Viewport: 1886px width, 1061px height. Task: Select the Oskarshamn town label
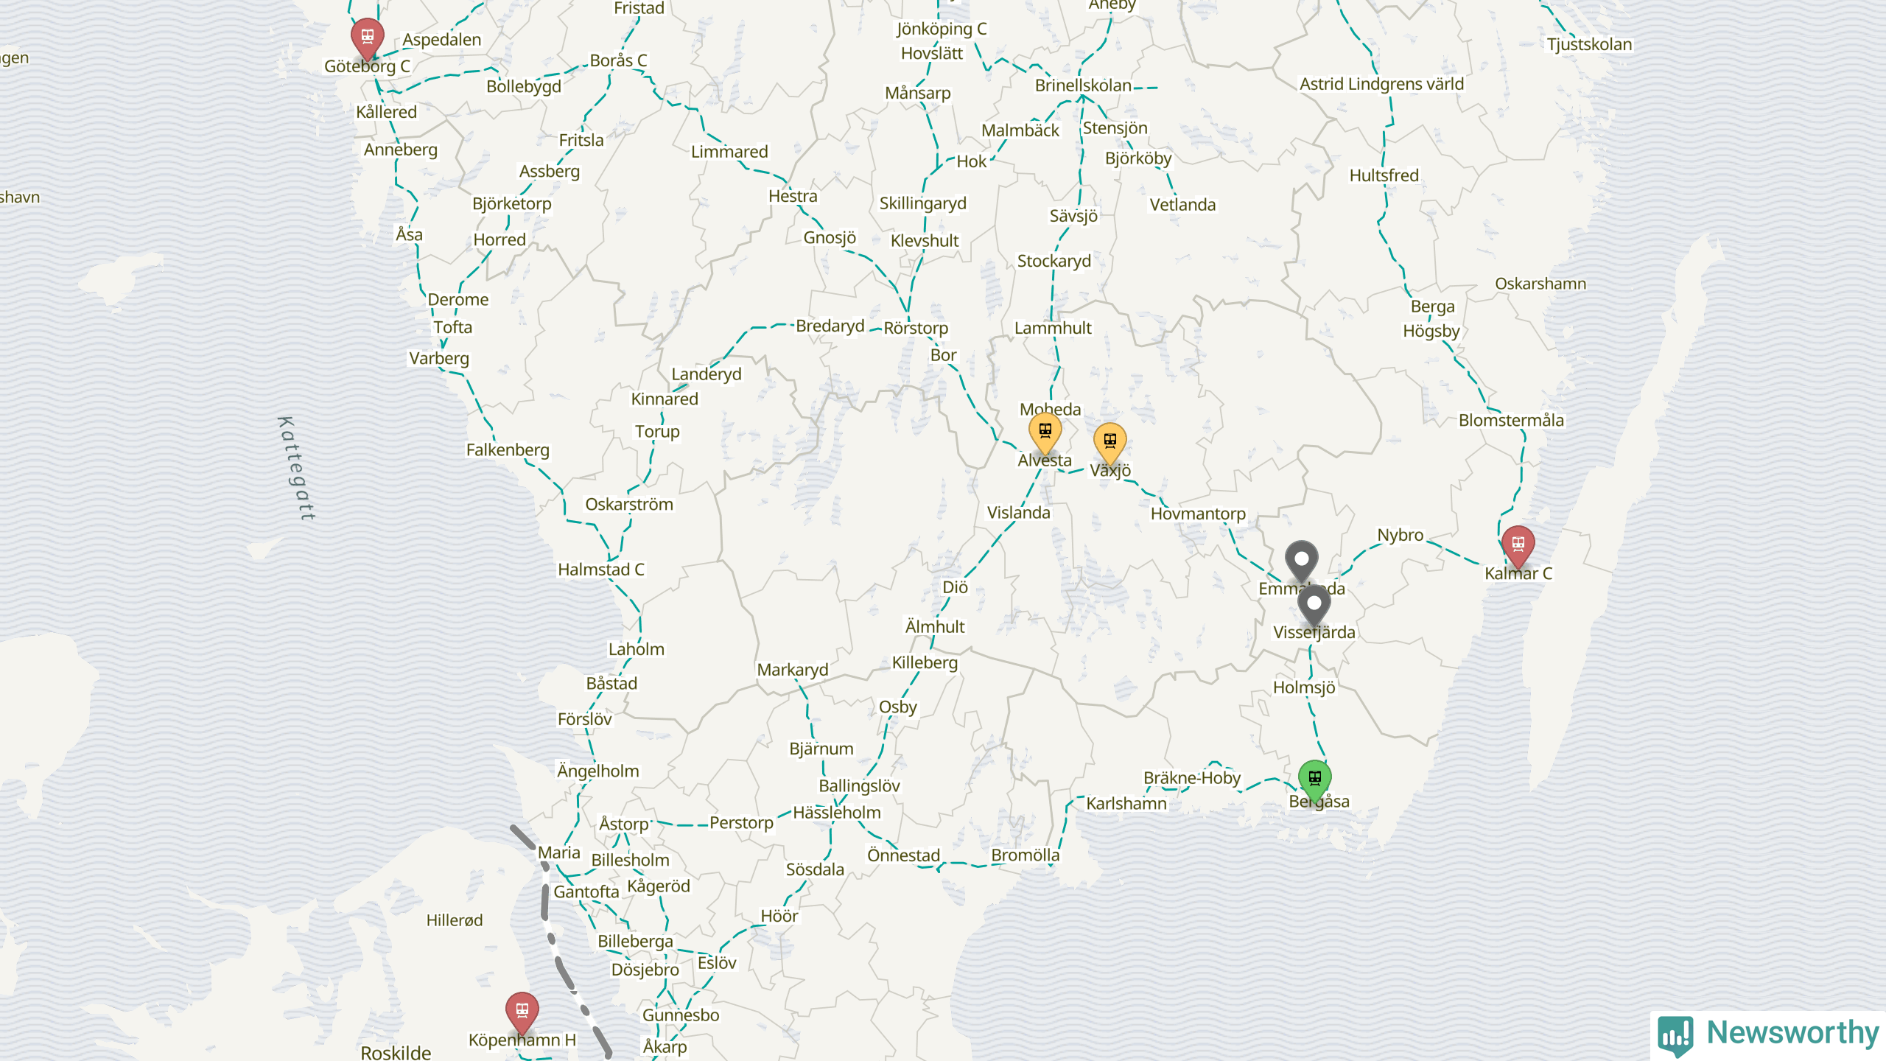click(1540, 284)
